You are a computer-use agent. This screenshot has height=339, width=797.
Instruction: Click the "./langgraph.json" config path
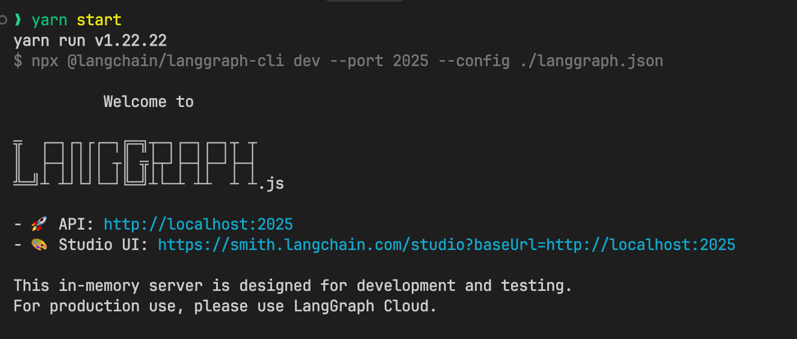pyautogui.click(x=592, y=61)
